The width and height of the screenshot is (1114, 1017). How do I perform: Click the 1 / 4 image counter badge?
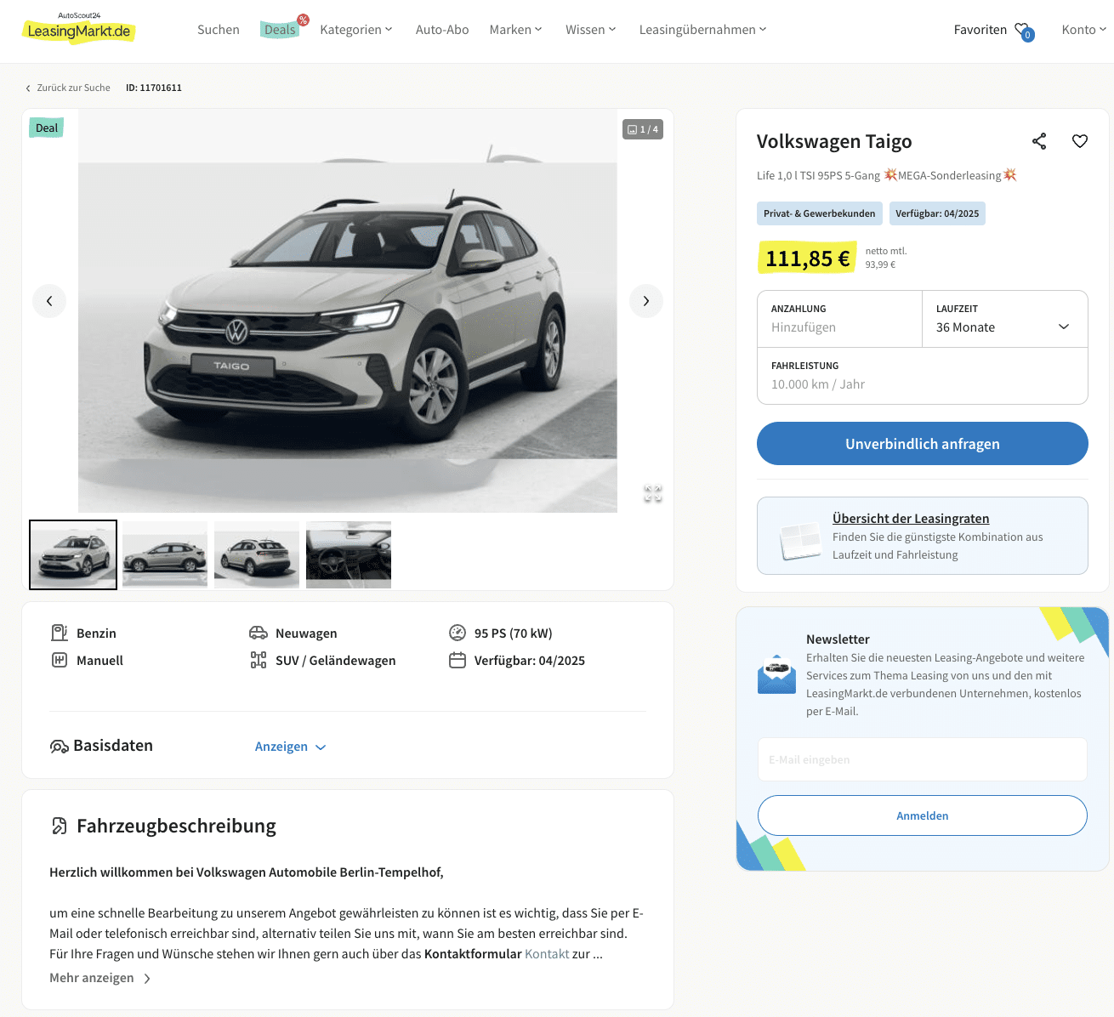pyautogui.click(x=643, y=129)
